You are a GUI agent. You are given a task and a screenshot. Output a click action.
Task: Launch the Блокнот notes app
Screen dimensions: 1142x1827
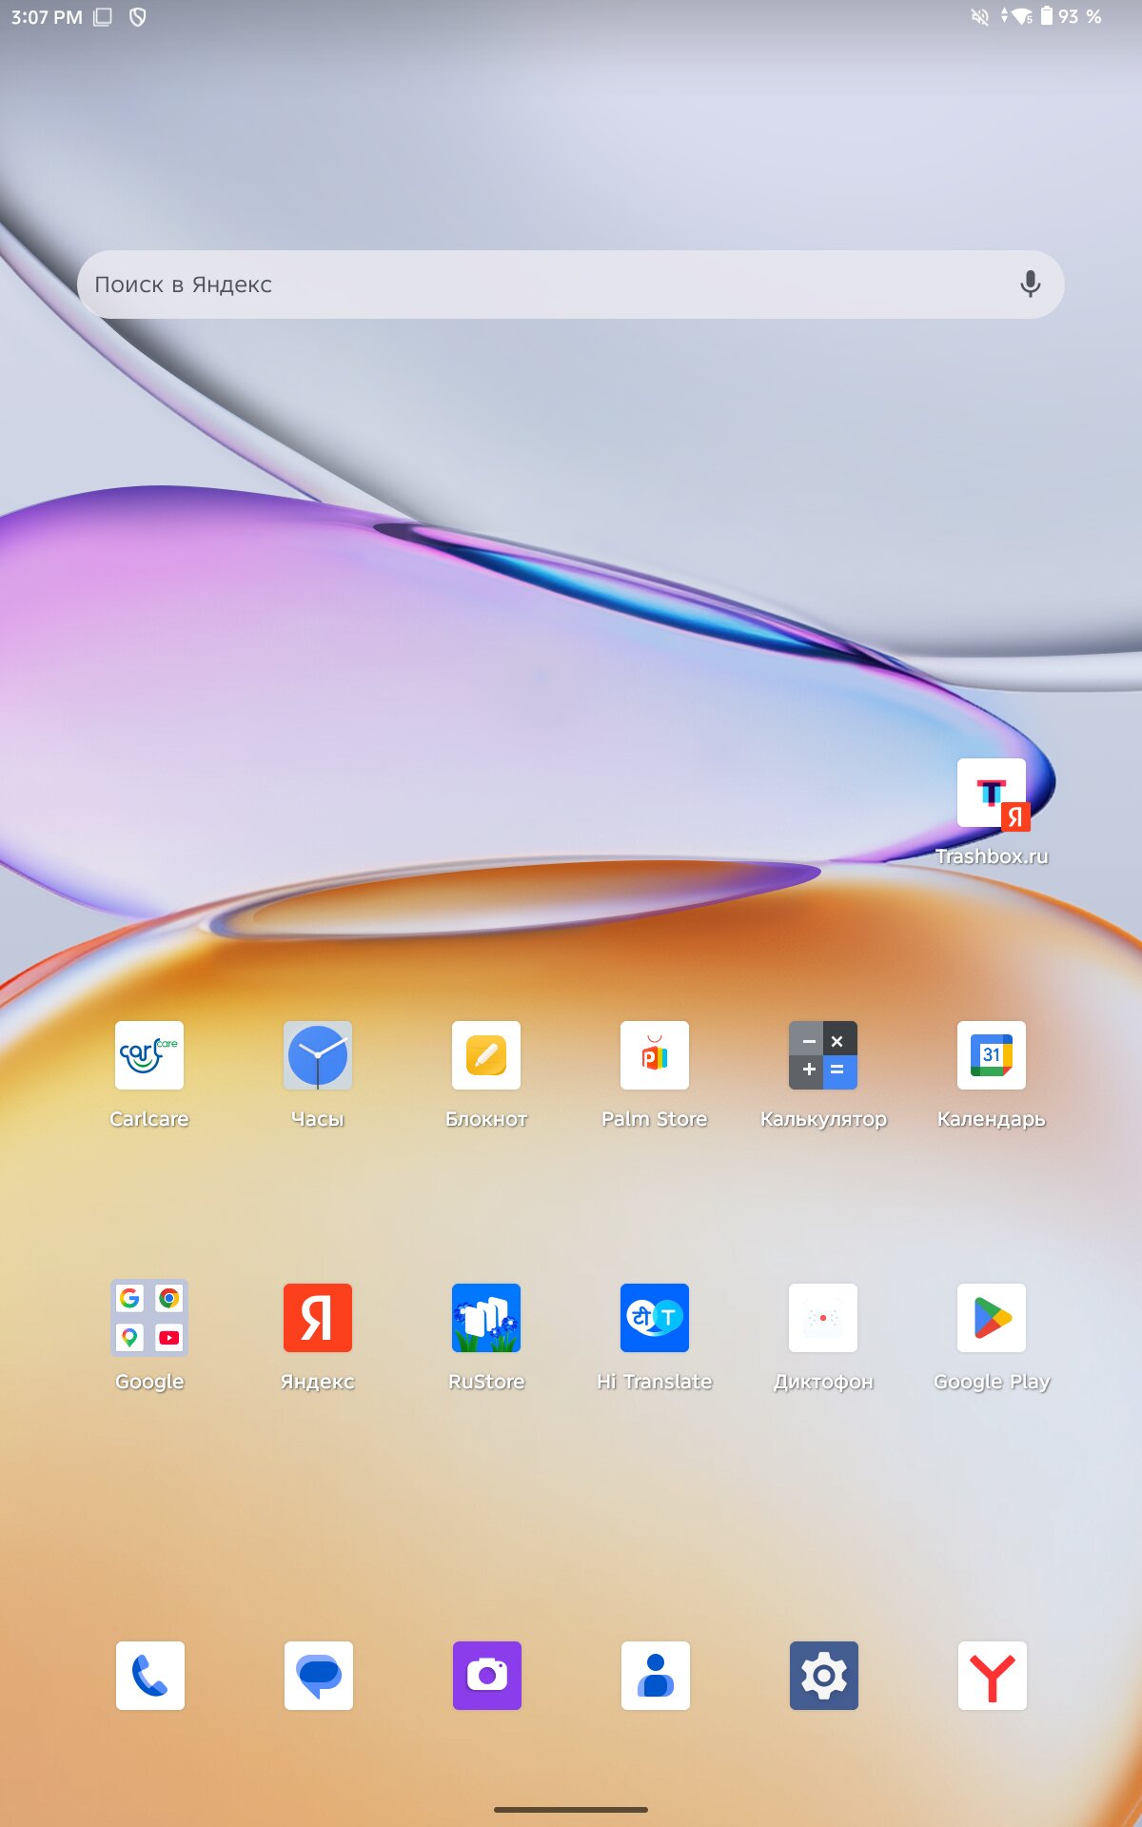pyautogui.click(x=486, y=1055)
